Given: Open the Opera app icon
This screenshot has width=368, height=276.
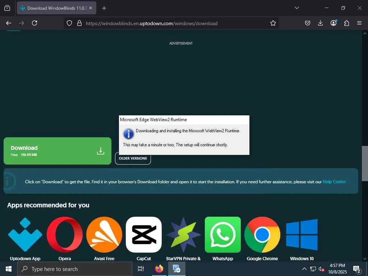Looking at the screenshot, I should 65,235.
